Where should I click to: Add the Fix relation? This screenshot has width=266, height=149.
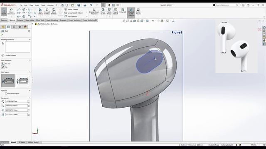point(5,67)
